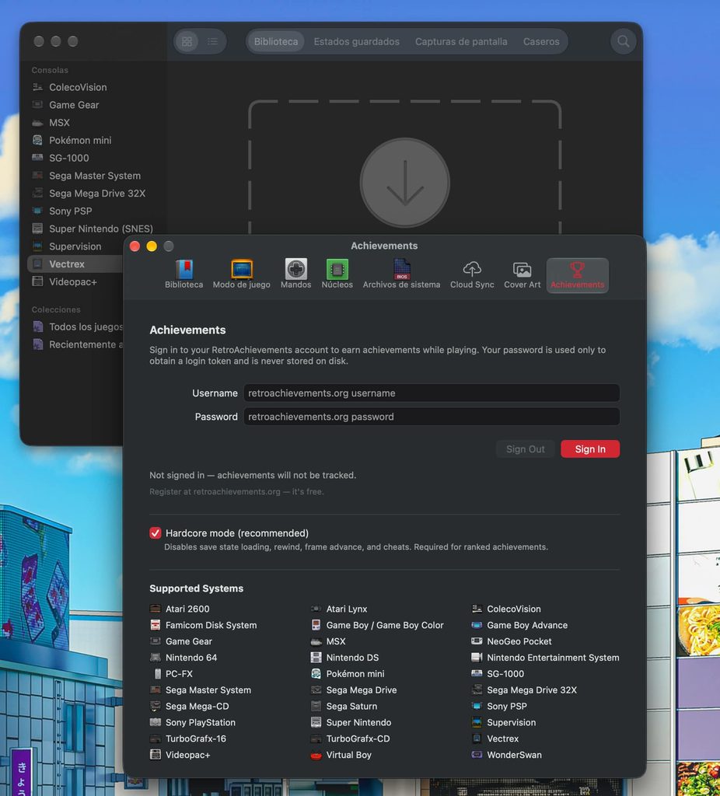
Task: Close the Achievements preferences window
Action: click(135, 246)
